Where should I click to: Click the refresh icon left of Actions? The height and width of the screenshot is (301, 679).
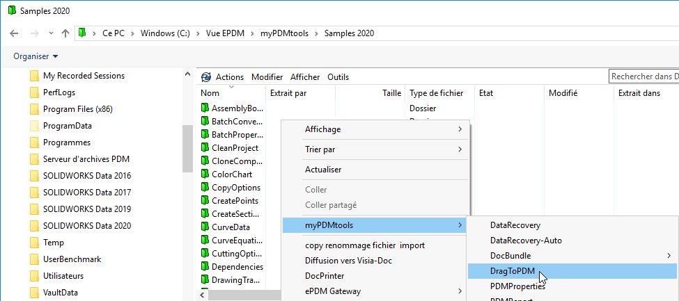pos(206,77)
